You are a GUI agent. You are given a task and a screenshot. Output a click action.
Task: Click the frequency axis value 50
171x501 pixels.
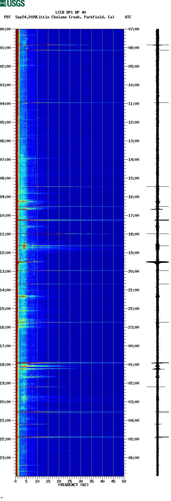pos(124,481)
